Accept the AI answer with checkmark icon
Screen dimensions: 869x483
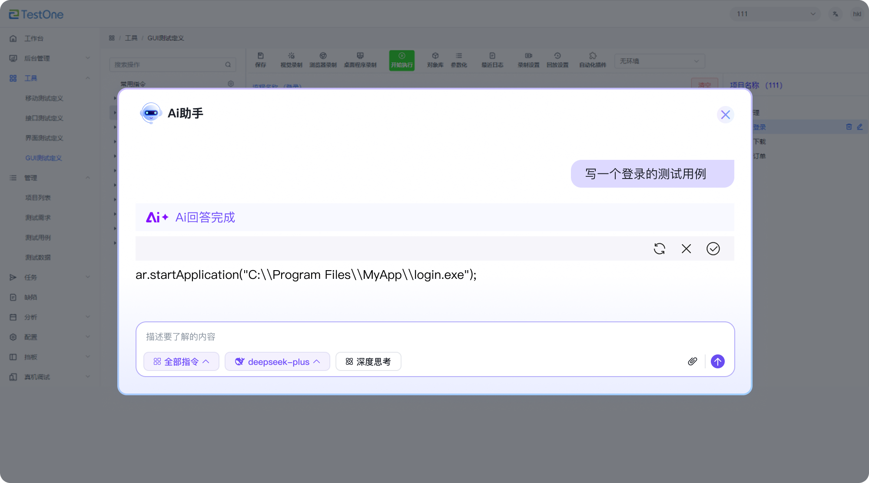(713, 248)
